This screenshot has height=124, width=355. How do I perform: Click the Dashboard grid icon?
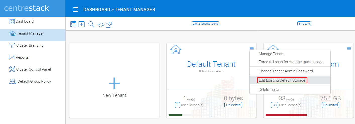tap(12, 21)
